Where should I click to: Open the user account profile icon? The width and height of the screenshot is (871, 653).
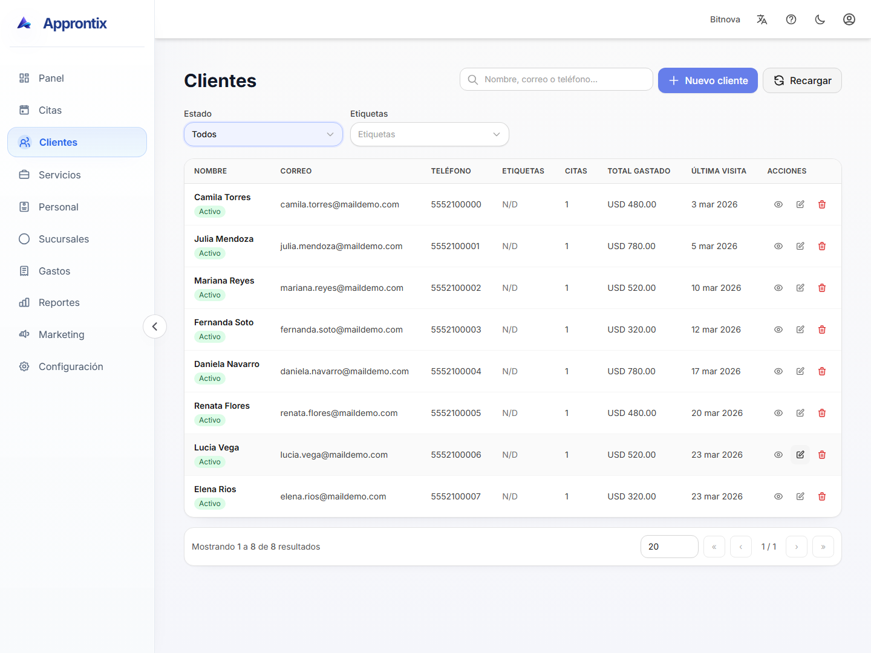(x=849, y=19)
